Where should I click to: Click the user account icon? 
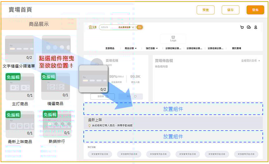pyautogui.click(x=256, y=27)
